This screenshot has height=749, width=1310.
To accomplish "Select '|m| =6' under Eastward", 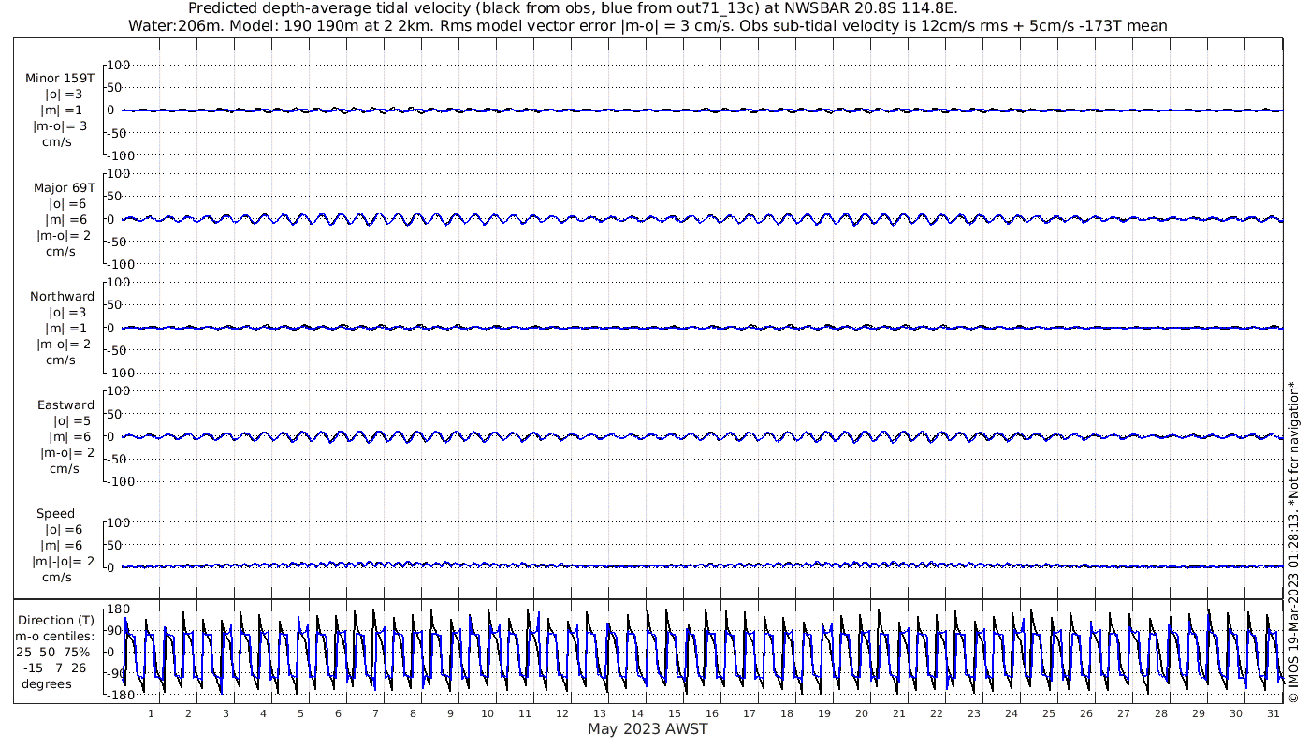I will tap(68, 437).
